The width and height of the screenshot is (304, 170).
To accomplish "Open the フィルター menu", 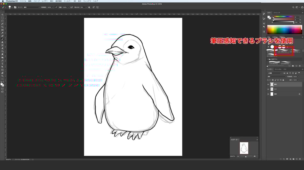I will (67, 1).
